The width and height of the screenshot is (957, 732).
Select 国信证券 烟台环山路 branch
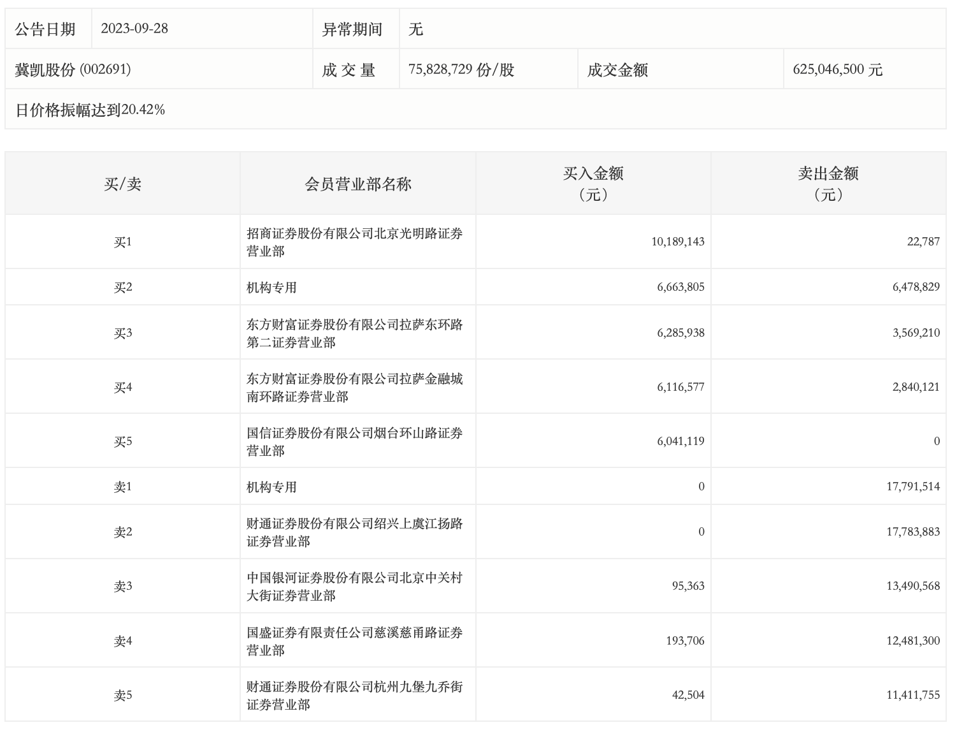[x=354, y=442]
